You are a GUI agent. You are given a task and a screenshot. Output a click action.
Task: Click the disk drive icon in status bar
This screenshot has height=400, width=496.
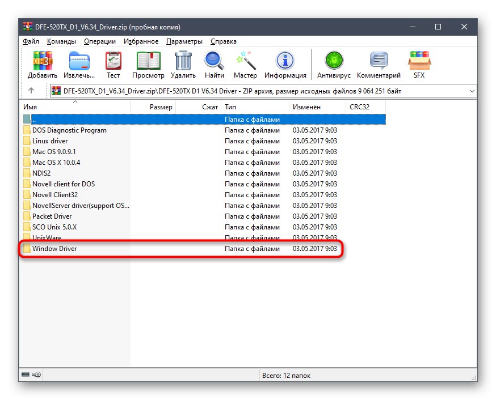(x=26, y=375)
